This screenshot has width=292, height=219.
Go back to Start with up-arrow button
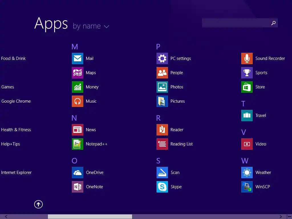[38, 204]
